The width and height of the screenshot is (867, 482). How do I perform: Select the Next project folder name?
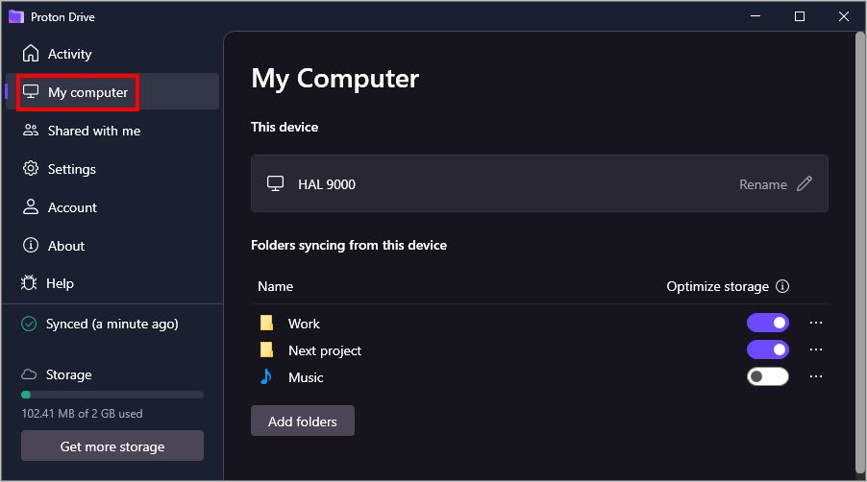[325, 350]
